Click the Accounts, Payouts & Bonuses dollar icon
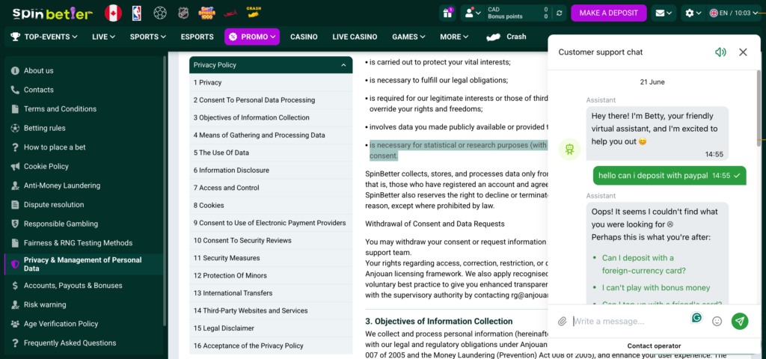The image size is (766, 359). (x=15, y=285)
